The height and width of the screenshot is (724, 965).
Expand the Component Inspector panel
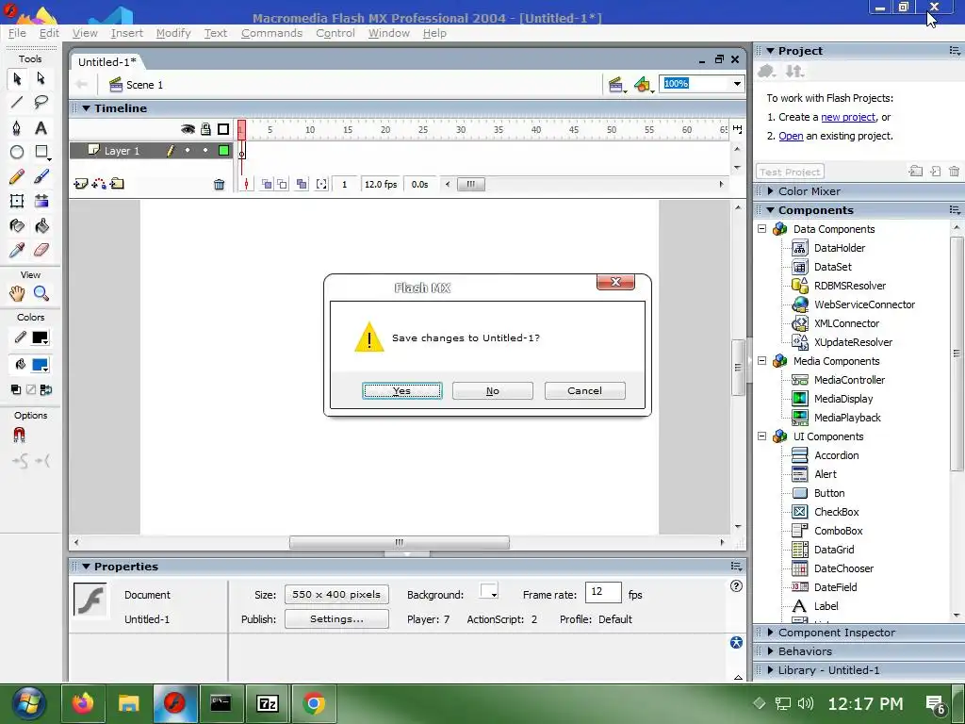coord(770,633)
